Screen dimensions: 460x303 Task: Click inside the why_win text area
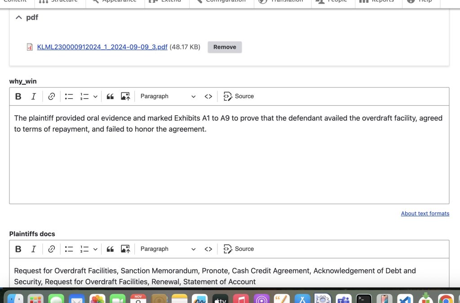(x=229, y=166)
